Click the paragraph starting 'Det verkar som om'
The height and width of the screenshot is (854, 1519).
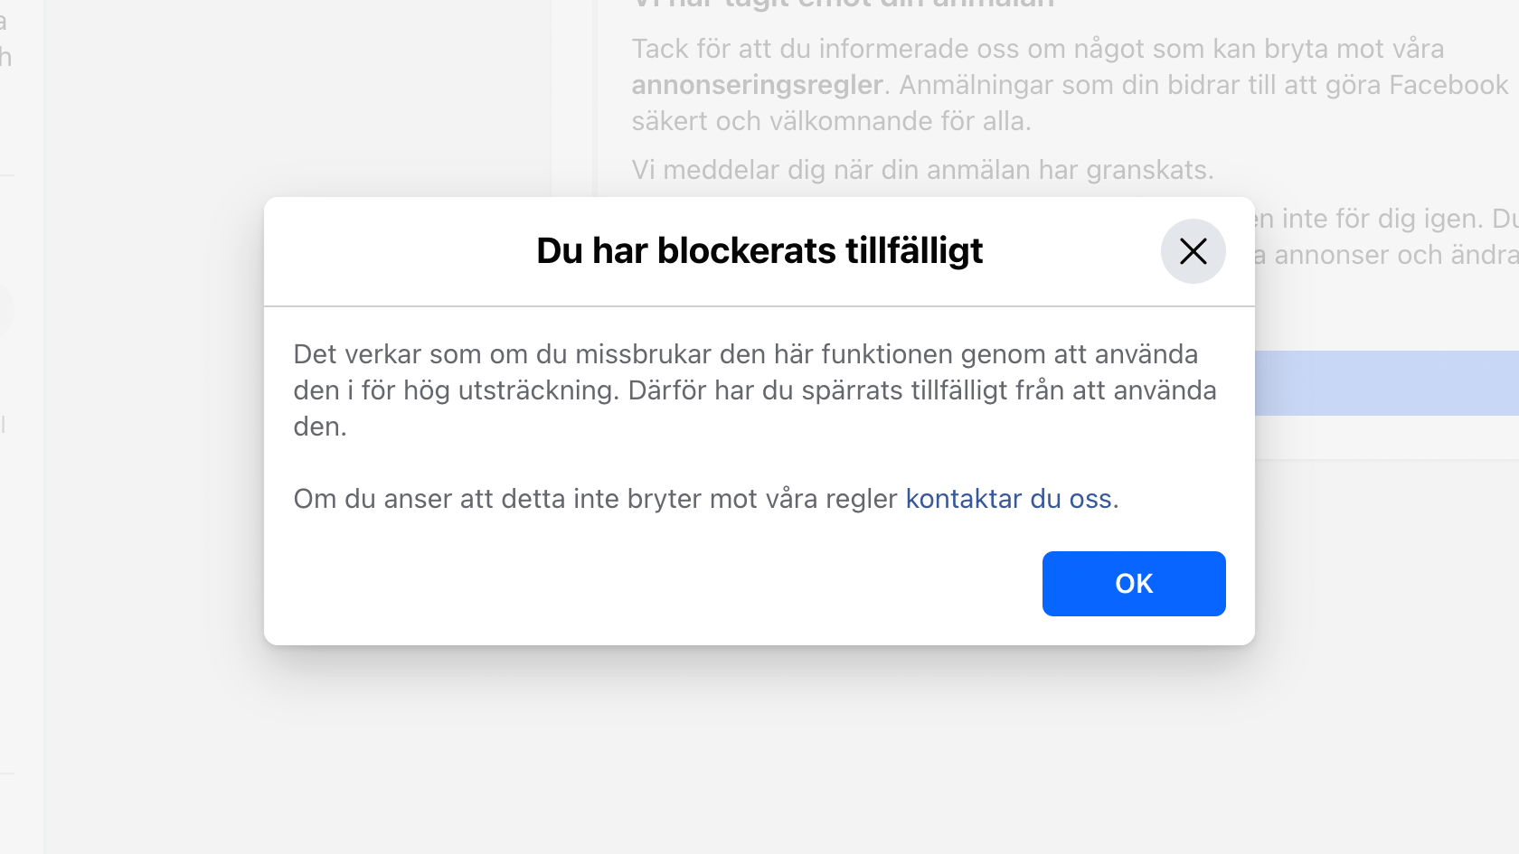[755, 390]
